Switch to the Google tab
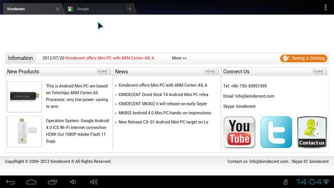Image resolution: width=334 pixels, height=188 pixels. click(95, 9)
